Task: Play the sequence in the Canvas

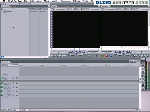Action: click(x=123, y=53)
